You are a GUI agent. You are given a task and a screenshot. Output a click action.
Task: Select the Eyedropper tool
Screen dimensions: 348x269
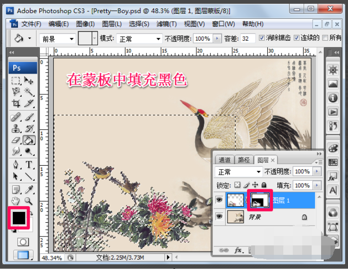click(x=29, y=190)
